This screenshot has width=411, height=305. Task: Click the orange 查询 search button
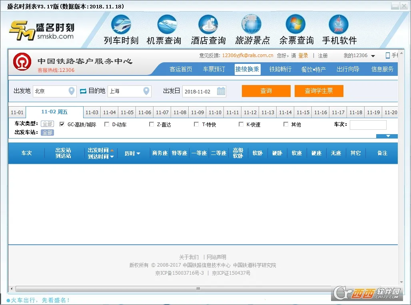click(x=266, y=91)
